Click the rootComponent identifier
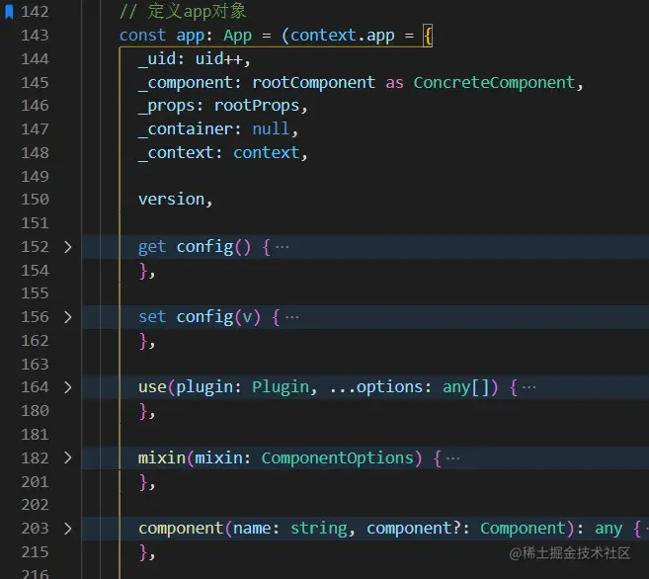649x579 pixels. coord(314,82)
